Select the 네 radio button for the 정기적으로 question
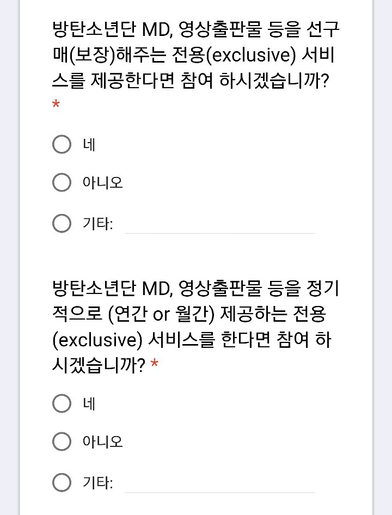Screen dimensions: 392x515 tap(62, 403)
